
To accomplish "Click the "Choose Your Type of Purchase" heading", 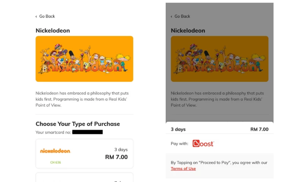I will tap(78, 124).
